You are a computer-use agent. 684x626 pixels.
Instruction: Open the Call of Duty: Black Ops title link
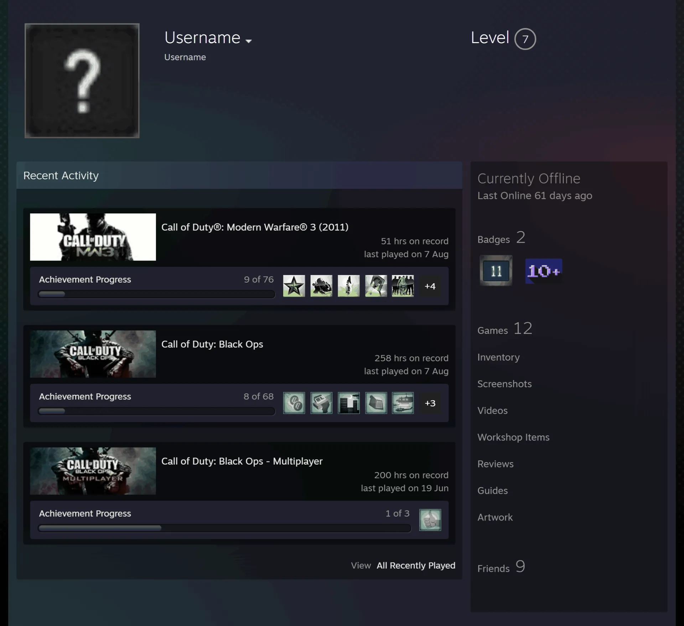[x=212, y=344]
